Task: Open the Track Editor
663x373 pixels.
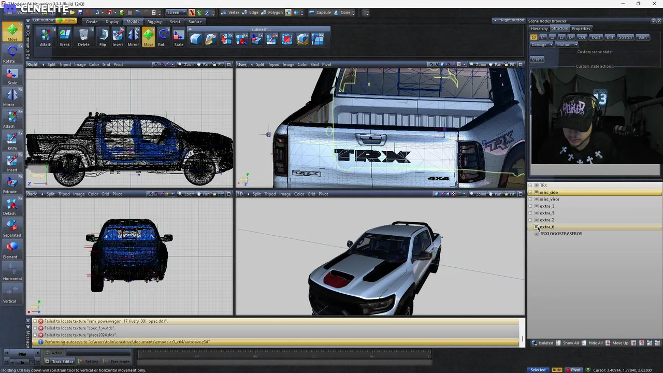Action: tap(60, 362)
